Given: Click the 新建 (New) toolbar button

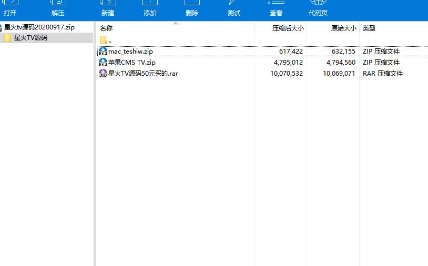Looking at the screenshot, I should (108, 8).
